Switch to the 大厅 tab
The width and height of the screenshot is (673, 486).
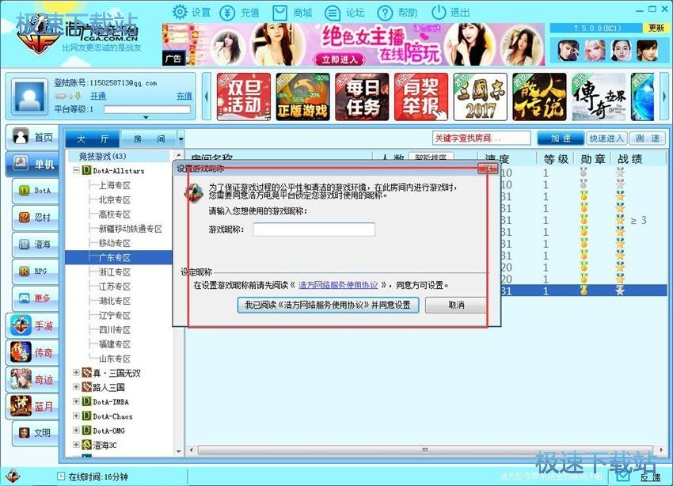tap(93, 139)
